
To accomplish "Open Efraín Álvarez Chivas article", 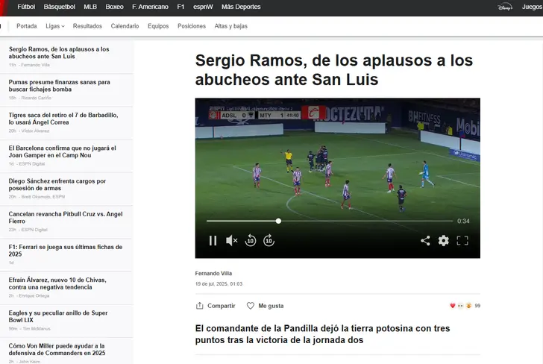I will (x=57, y=283).
